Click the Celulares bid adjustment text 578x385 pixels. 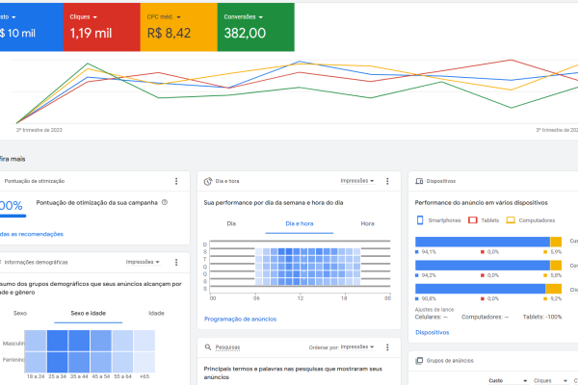pyautogui.click(x=432, y=317)
